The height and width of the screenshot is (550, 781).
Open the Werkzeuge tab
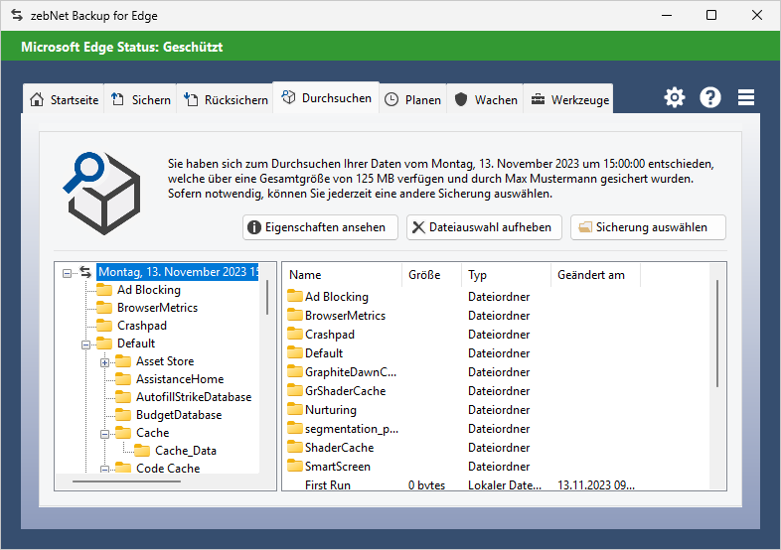(568, 99)
